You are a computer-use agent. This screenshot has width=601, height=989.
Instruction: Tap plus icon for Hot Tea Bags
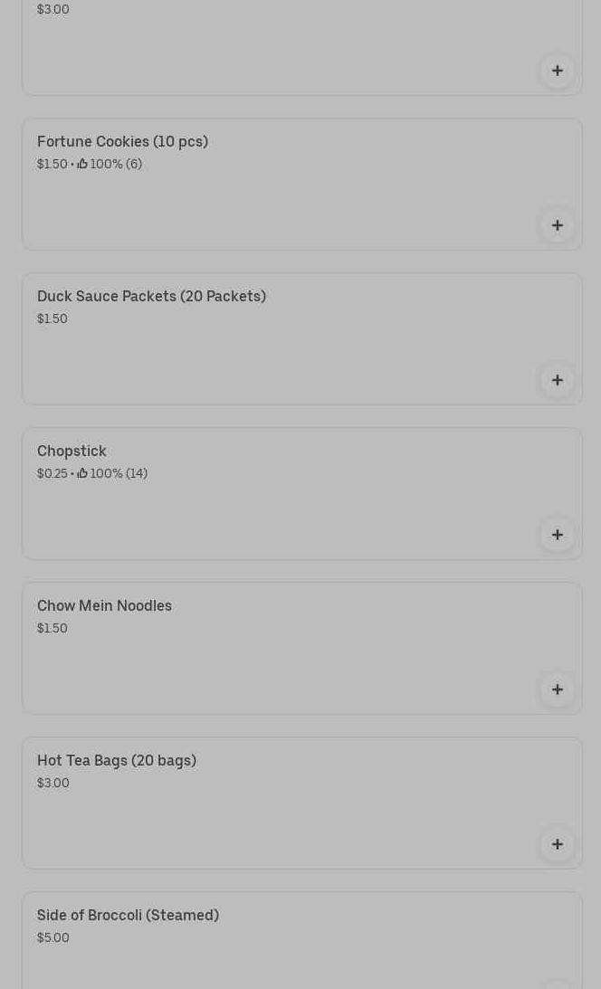(558, 844)
